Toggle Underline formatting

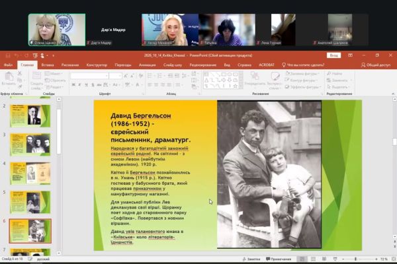pos(86,85)
